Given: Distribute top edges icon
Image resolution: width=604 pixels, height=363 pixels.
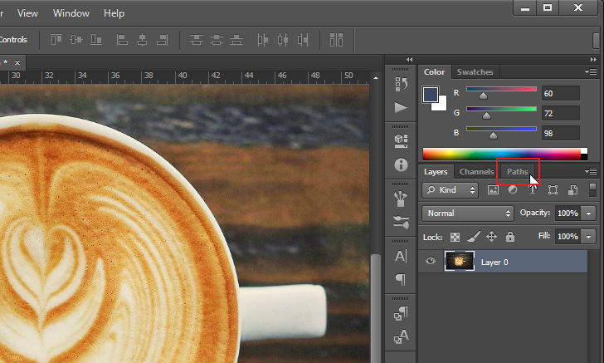Looking at the screenshot, I should coord(197,40).
